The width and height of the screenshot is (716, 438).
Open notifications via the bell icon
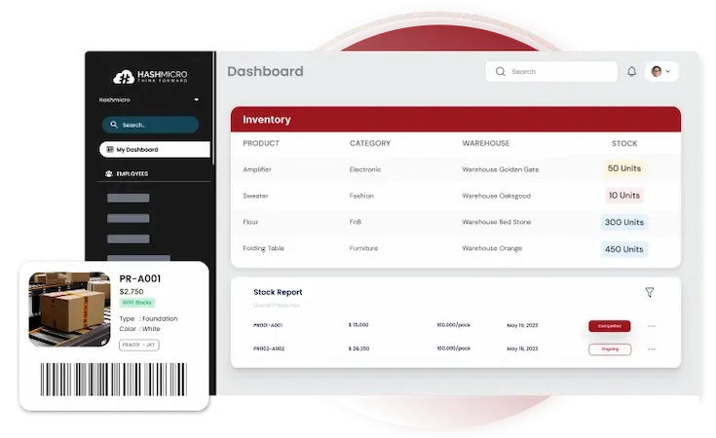point(631,72)
